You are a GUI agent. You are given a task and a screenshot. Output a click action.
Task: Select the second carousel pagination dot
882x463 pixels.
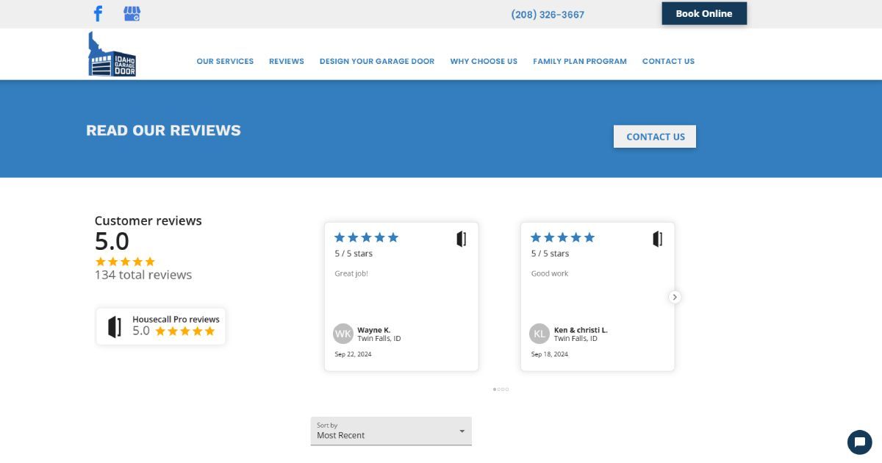[499, 390]
